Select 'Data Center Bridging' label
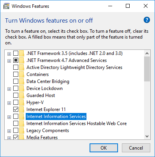The image size is (155, 157). coord(48,81)
